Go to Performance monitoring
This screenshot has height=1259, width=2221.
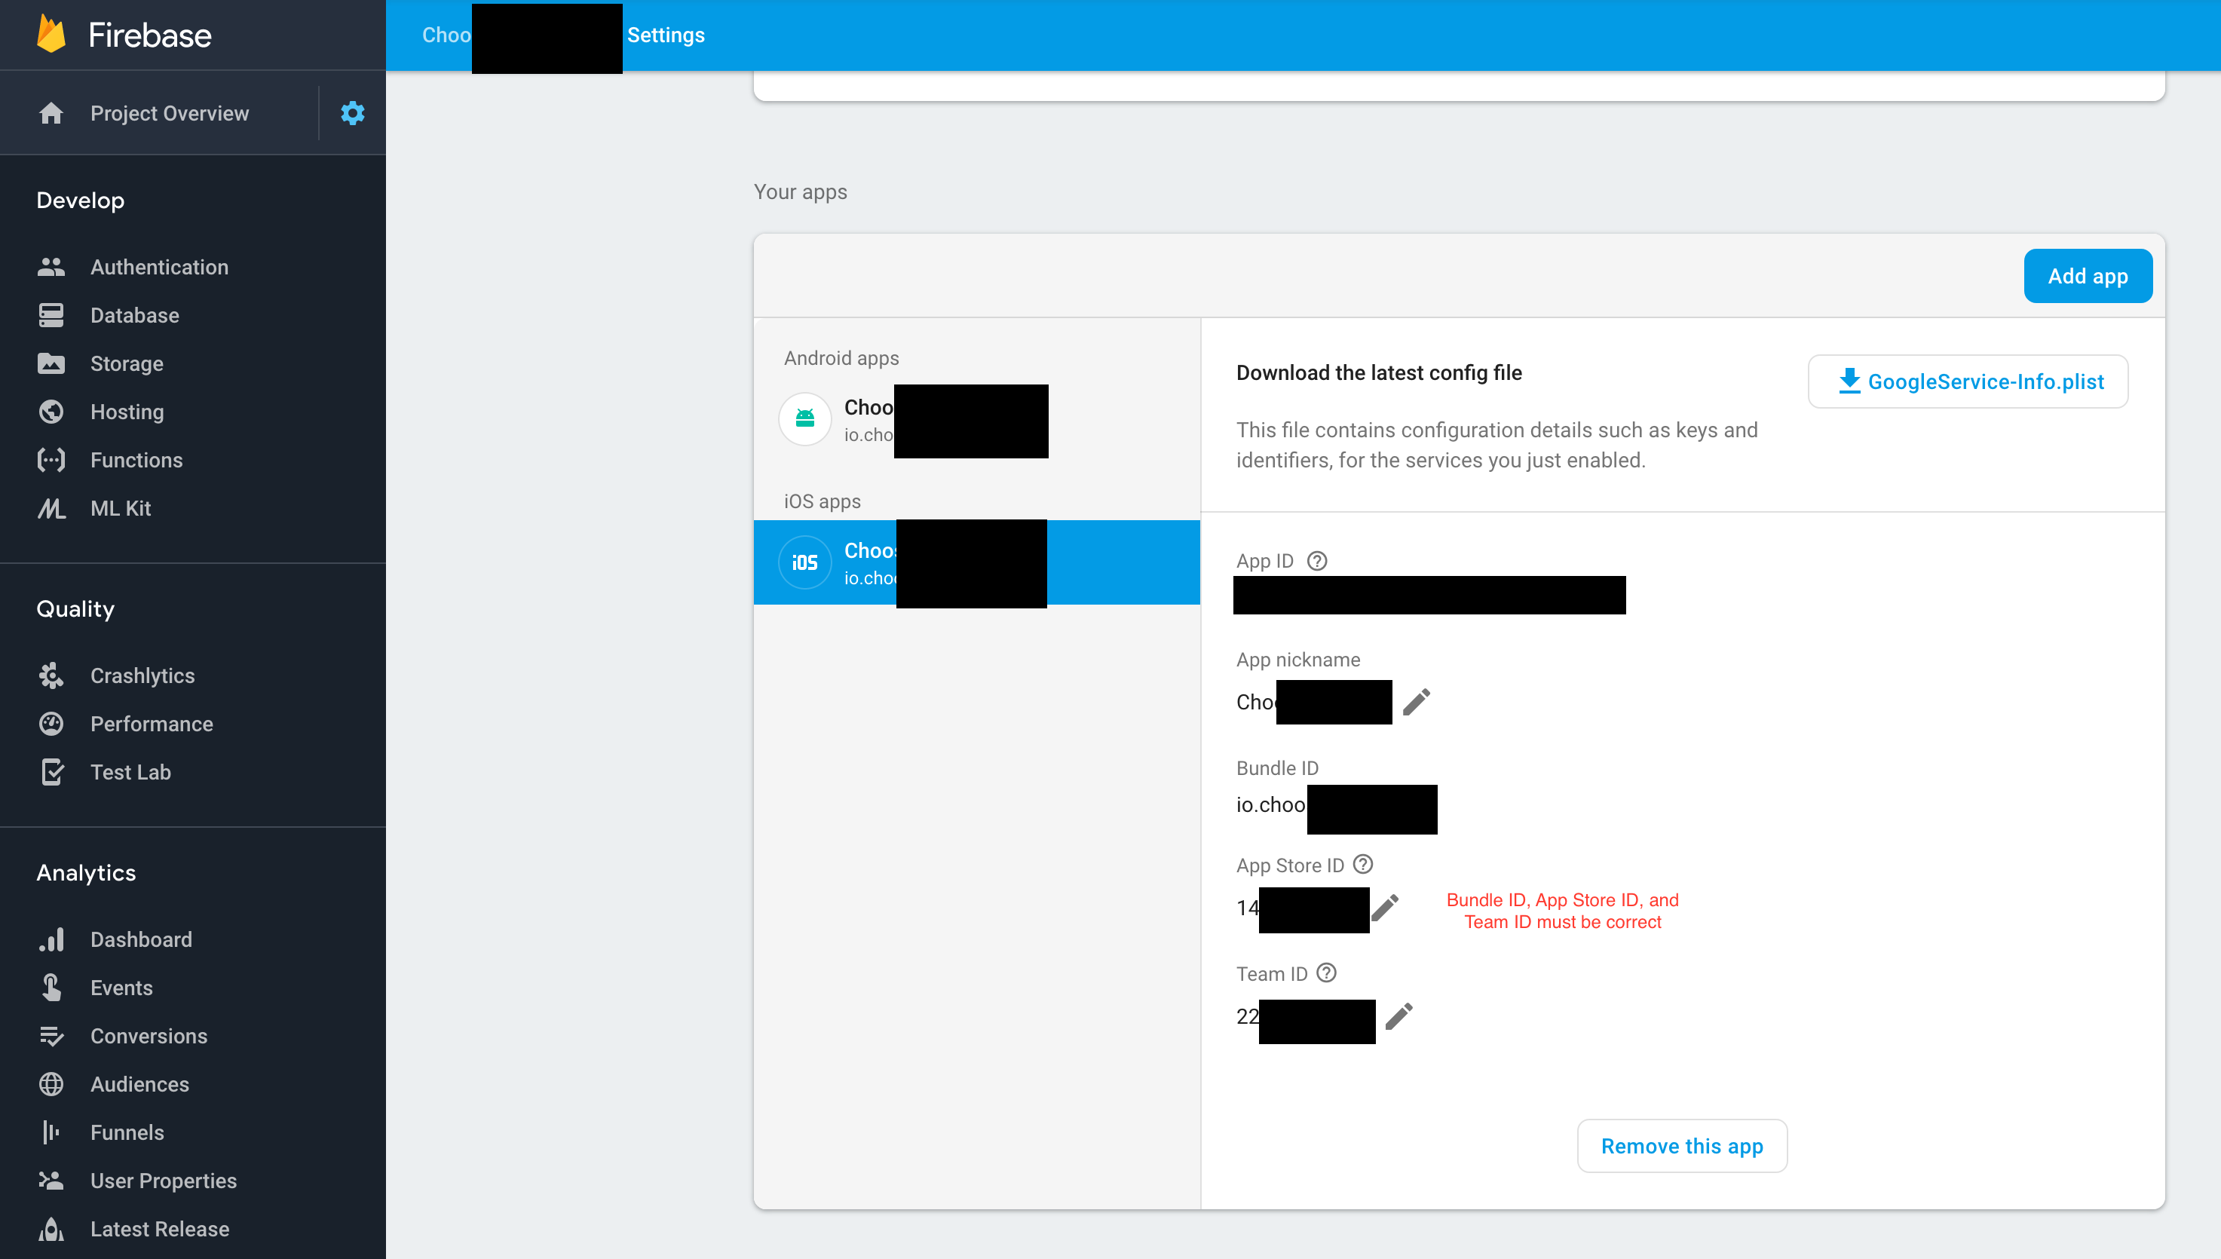[152, 724]
